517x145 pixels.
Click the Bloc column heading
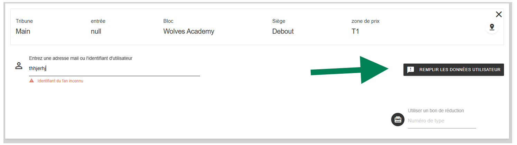coord(168,21)
